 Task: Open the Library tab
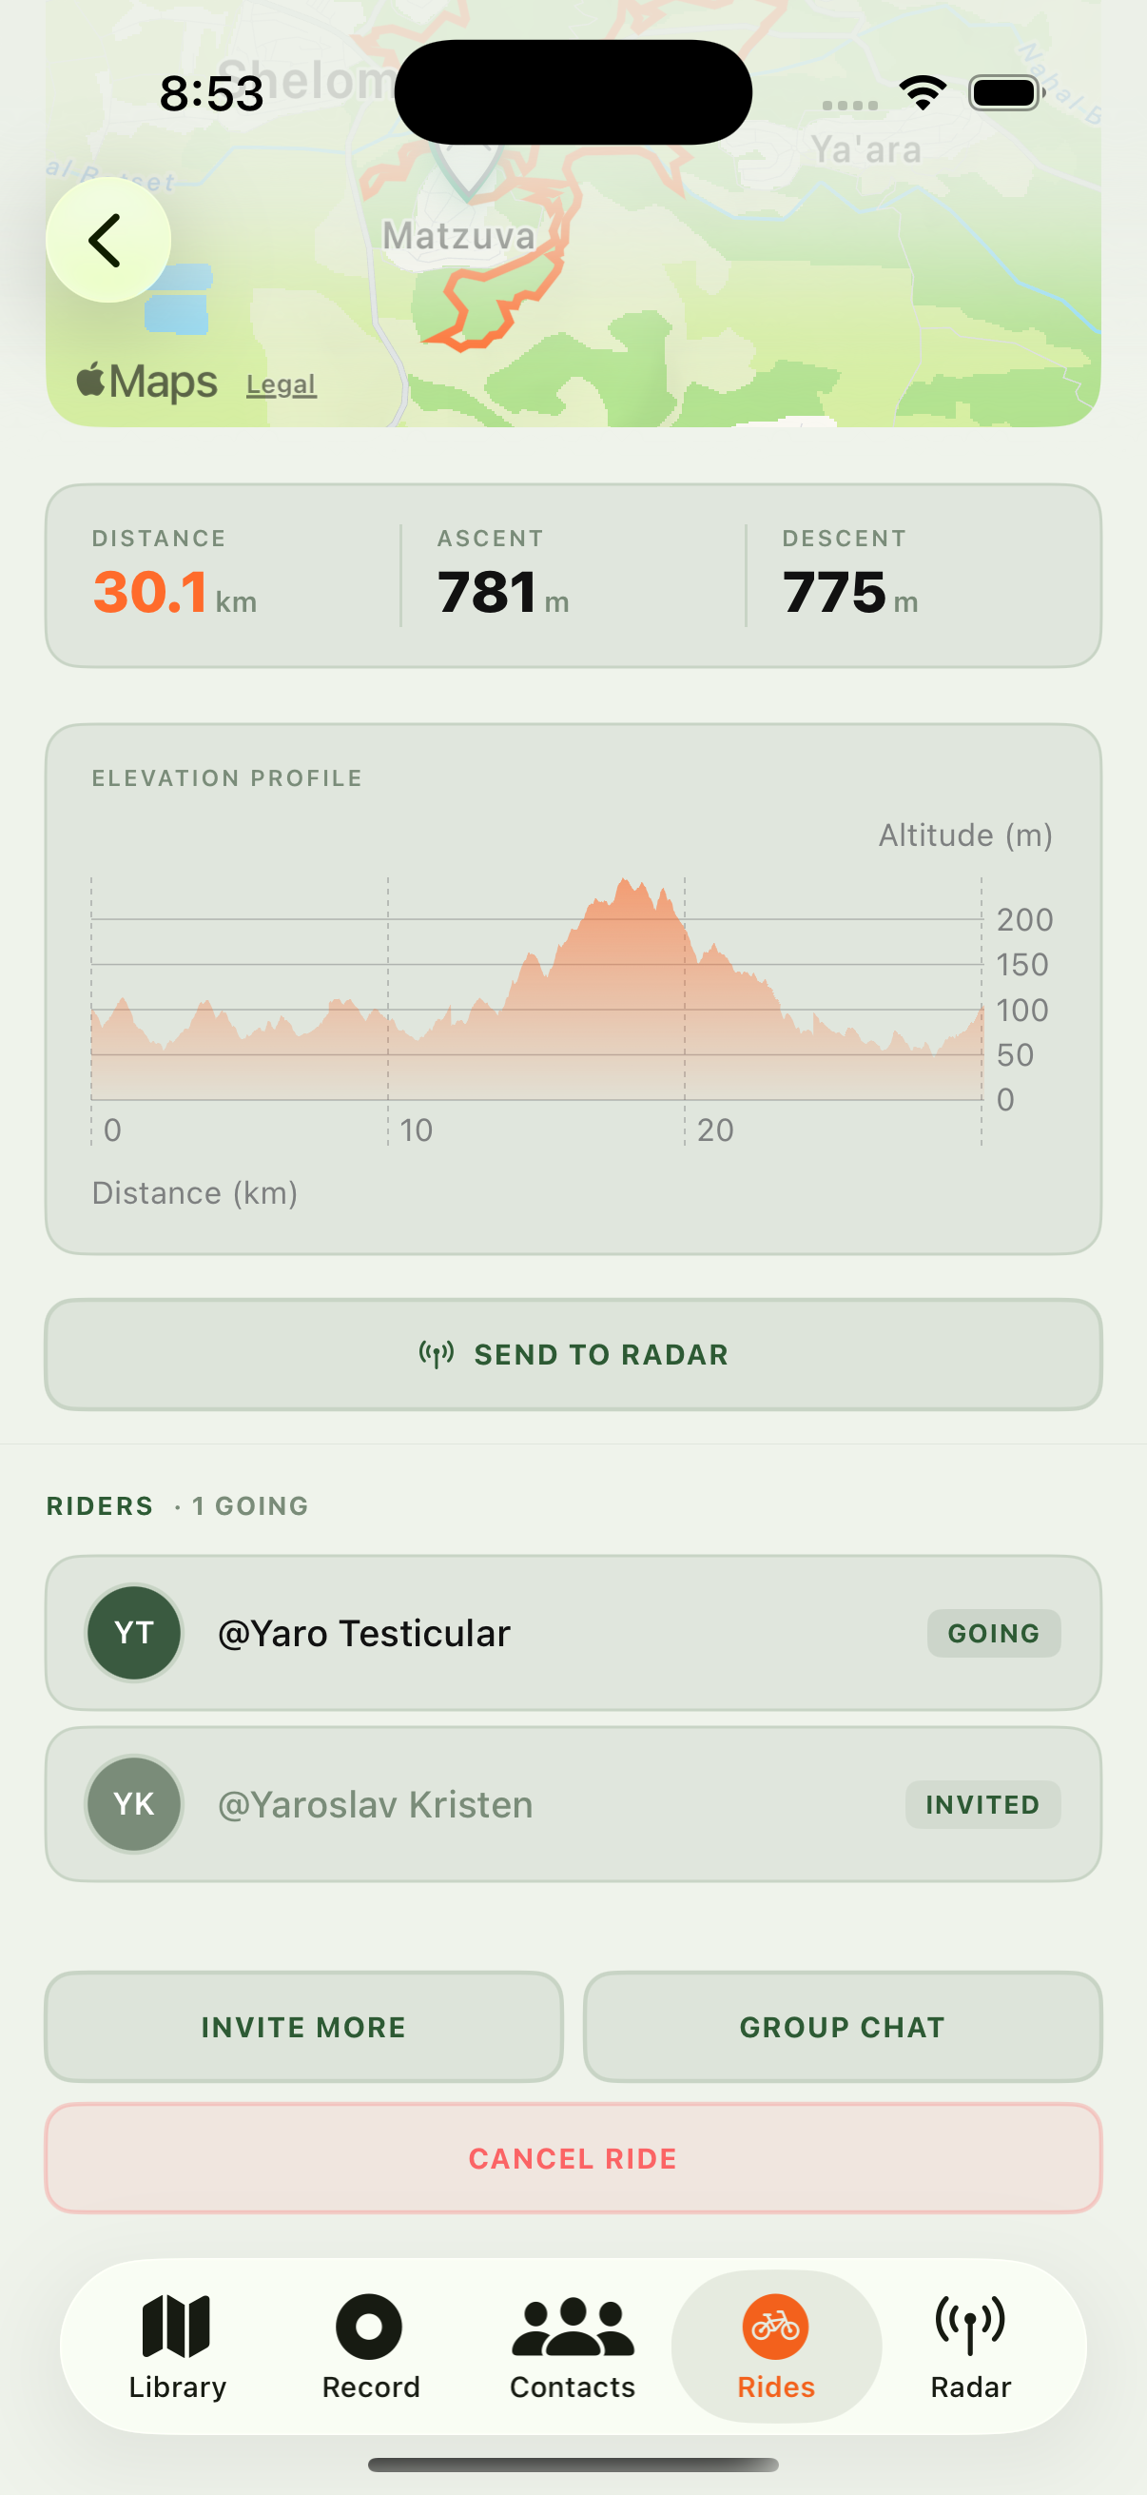[177, 2346]
